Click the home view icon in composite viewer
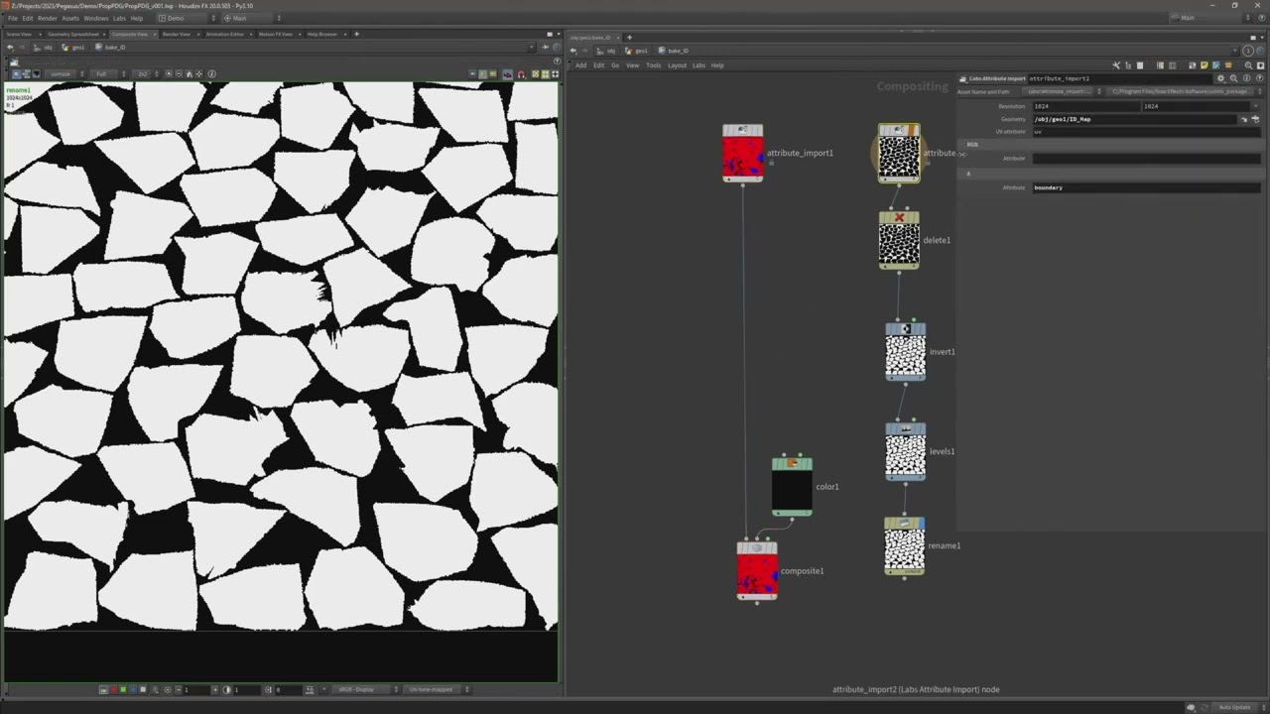1270x714 pixels. (x=189, y=73)
